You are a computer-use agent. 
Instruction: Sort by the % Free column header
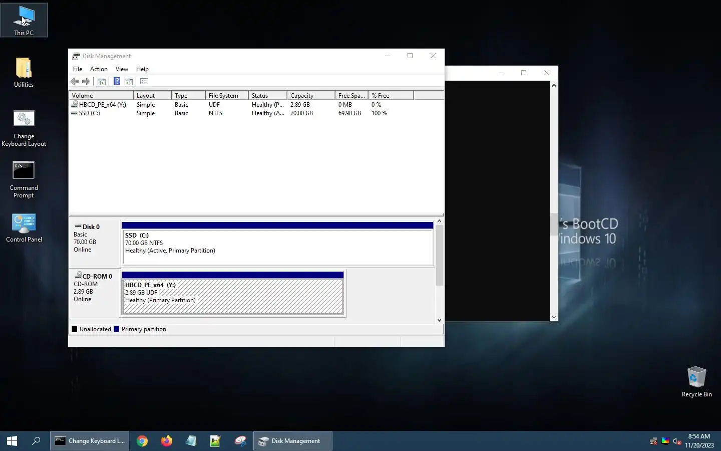[391, 95]
